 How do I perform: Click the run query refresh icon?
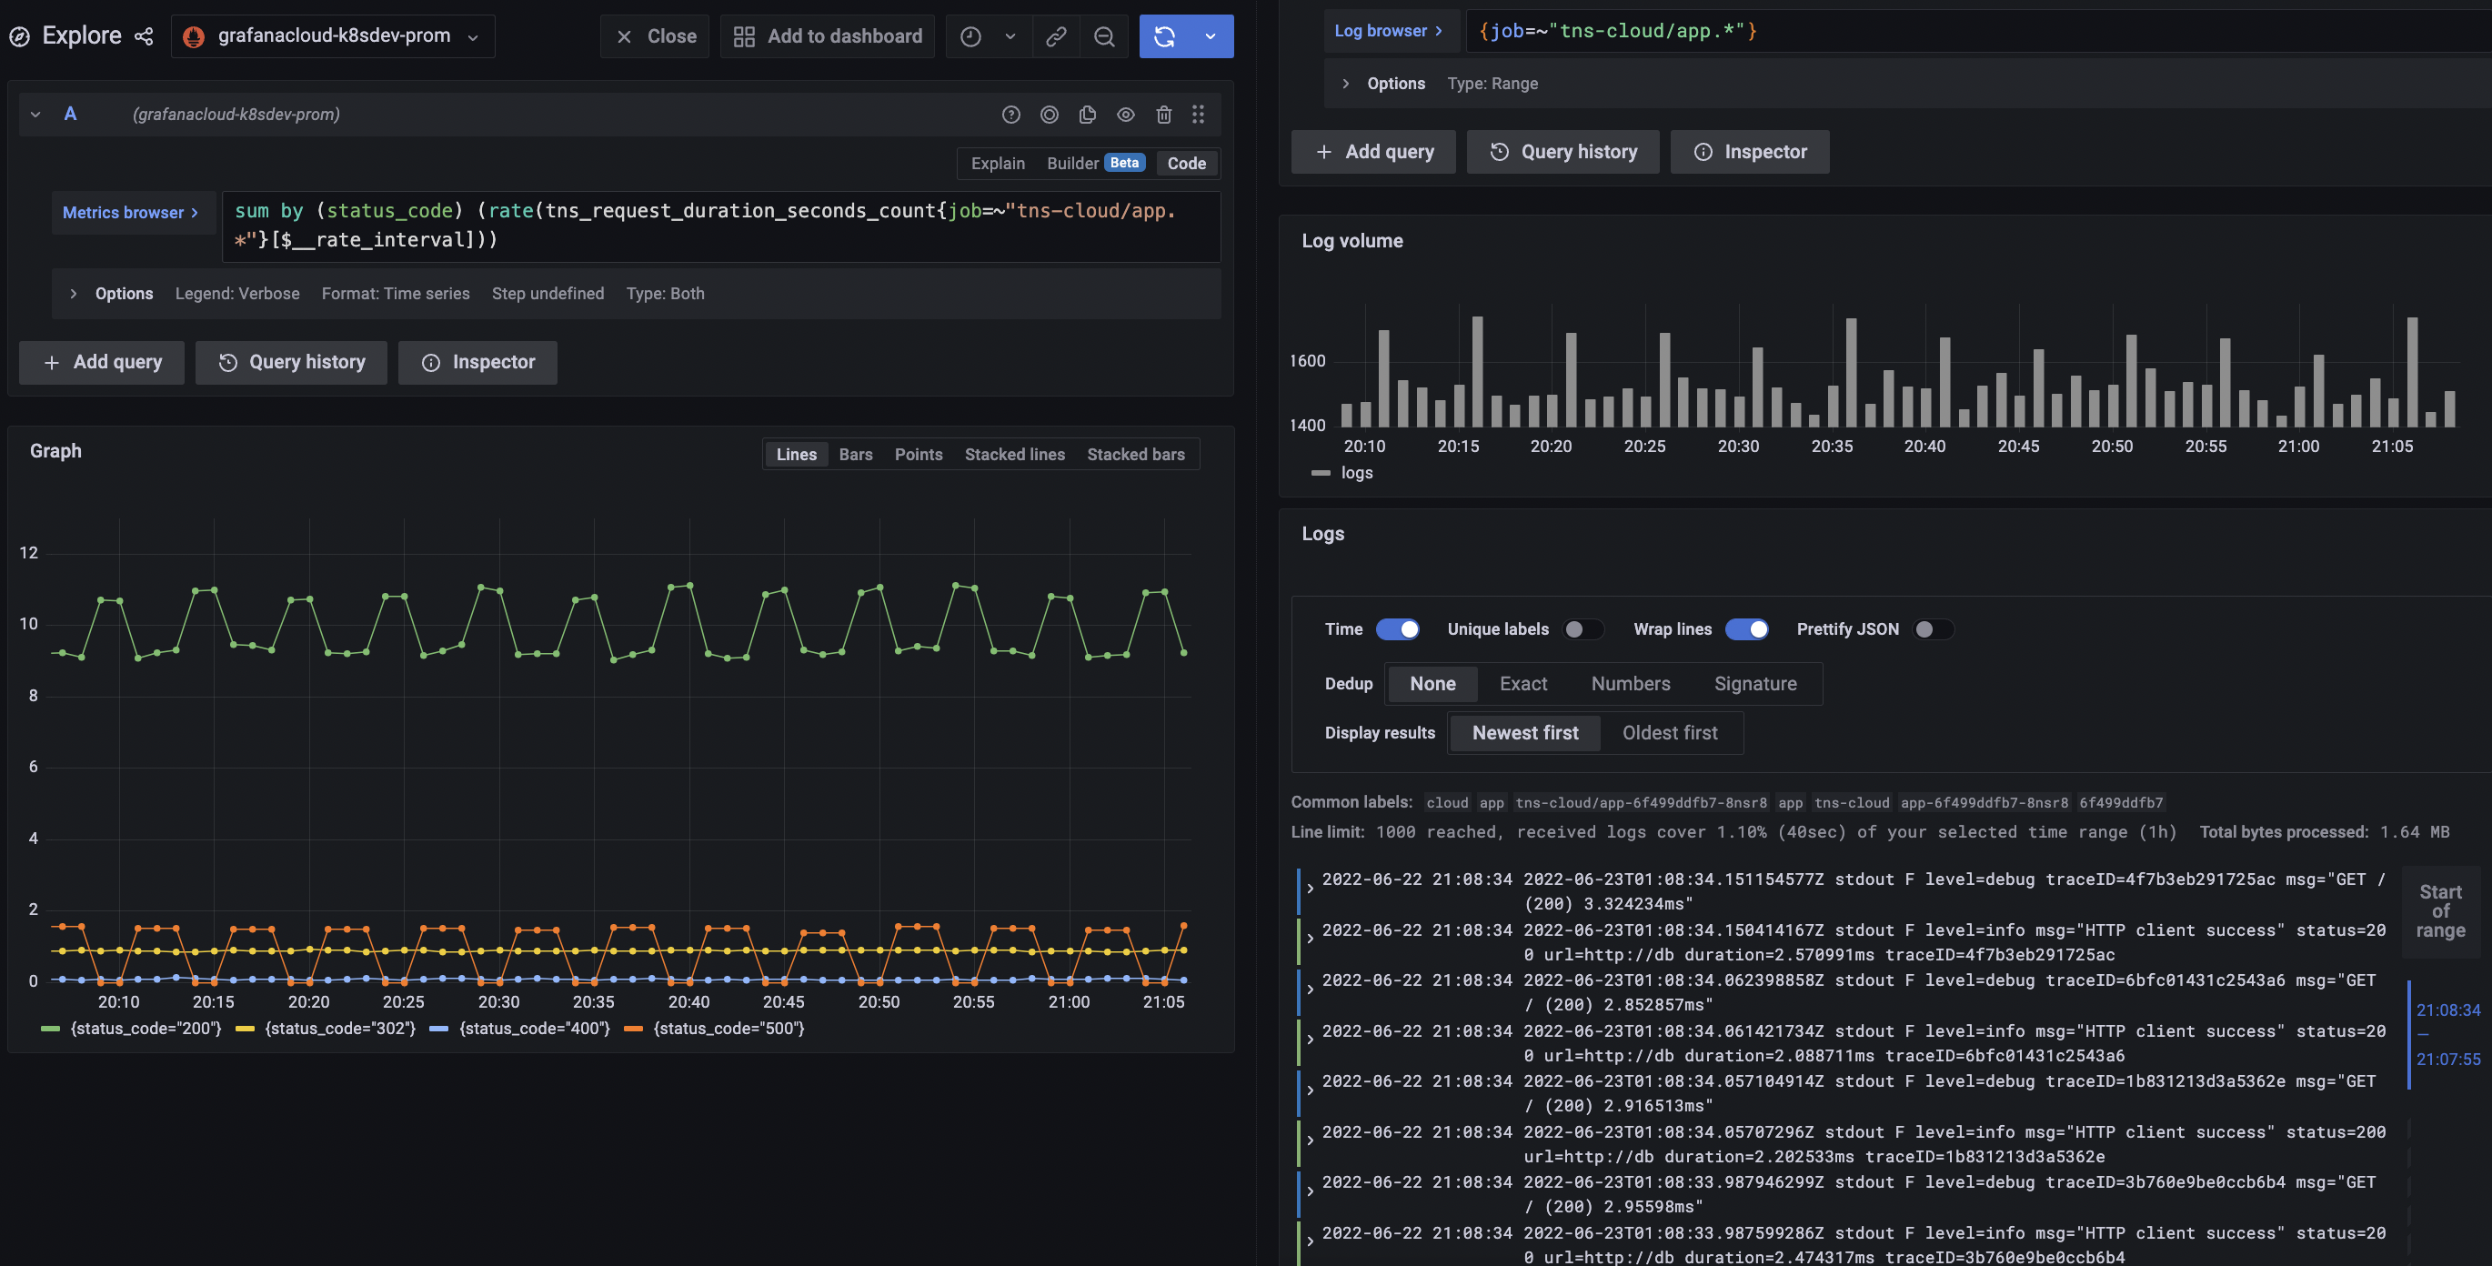[x=1165, y=35]
